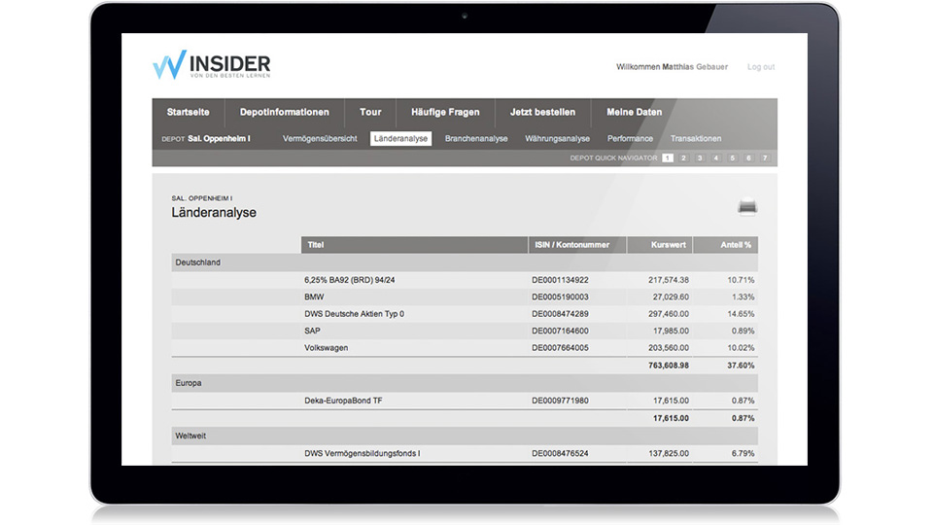Jump to depot 1 in quick navigator
Screen dimensions: 933x525
[x=668, y=157]
